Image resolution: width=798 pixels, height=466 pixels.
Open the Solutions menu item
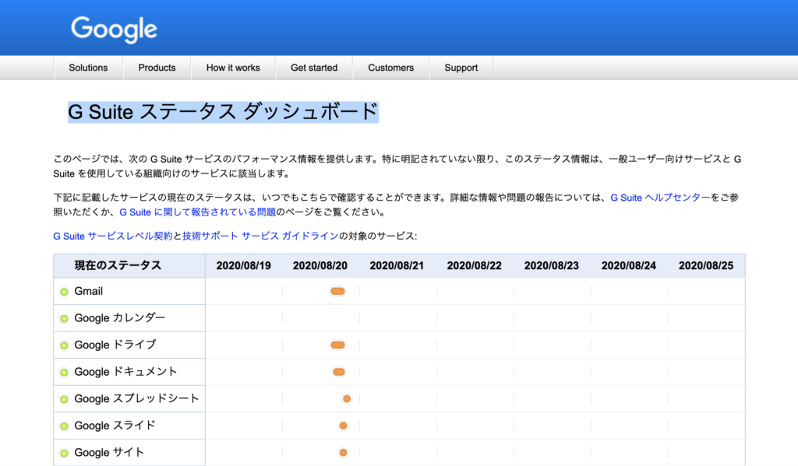pos(88,68)
